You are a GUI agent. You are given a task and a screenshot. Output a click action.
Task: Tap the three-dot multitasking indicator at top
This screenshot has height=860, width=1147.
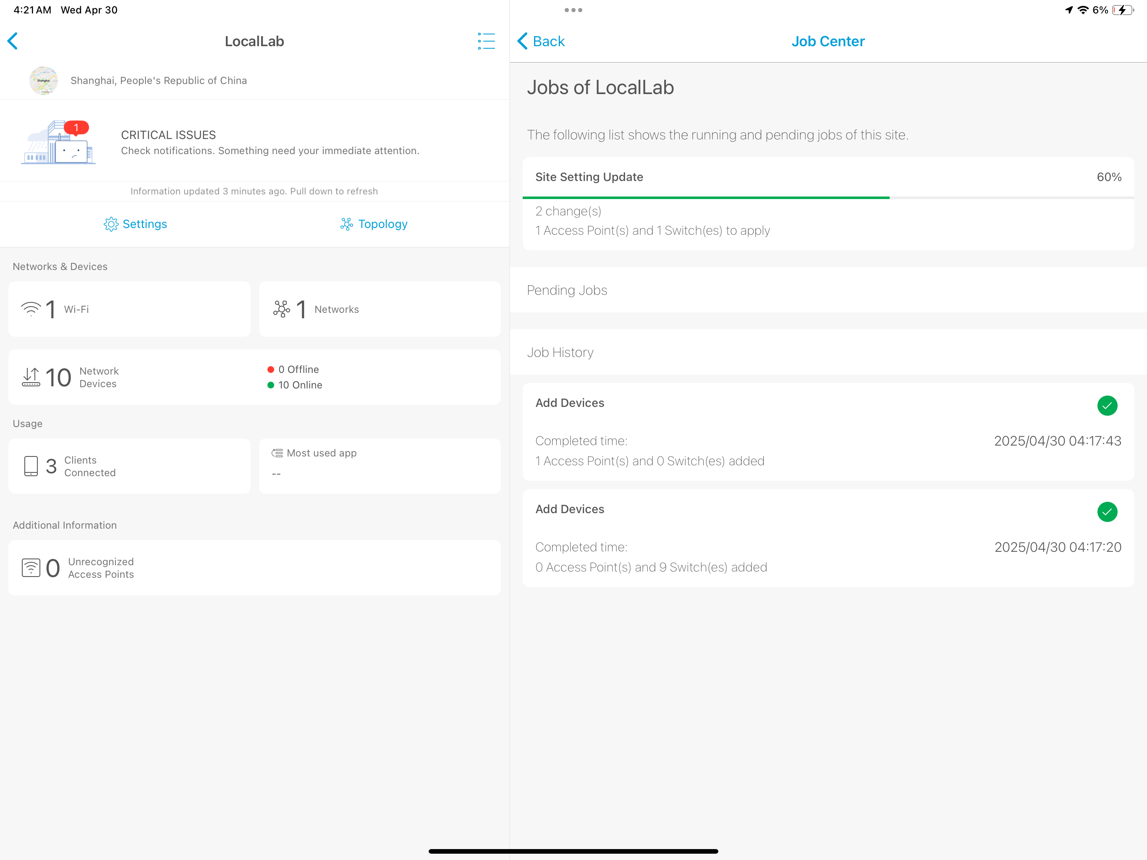(x=573, y=10)
